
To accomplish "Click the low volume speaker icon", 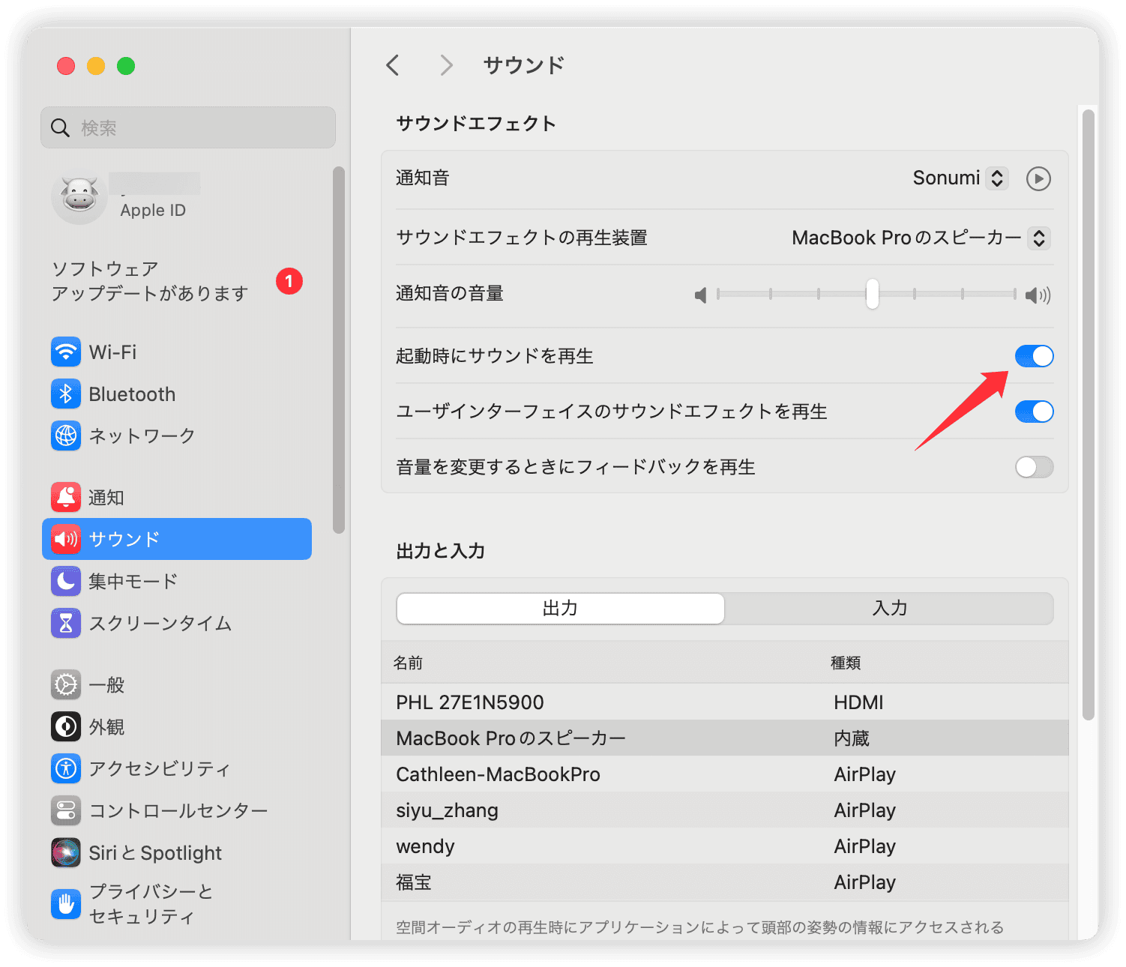I will pyautogui.click(x=701, y=295).
